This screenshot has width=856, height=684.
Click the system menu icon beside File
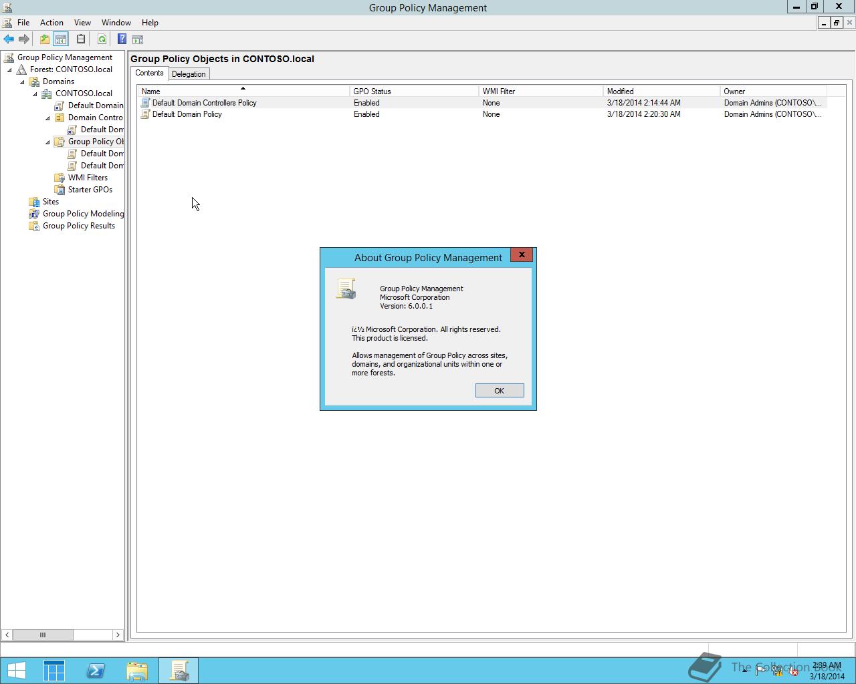(7, 23)
